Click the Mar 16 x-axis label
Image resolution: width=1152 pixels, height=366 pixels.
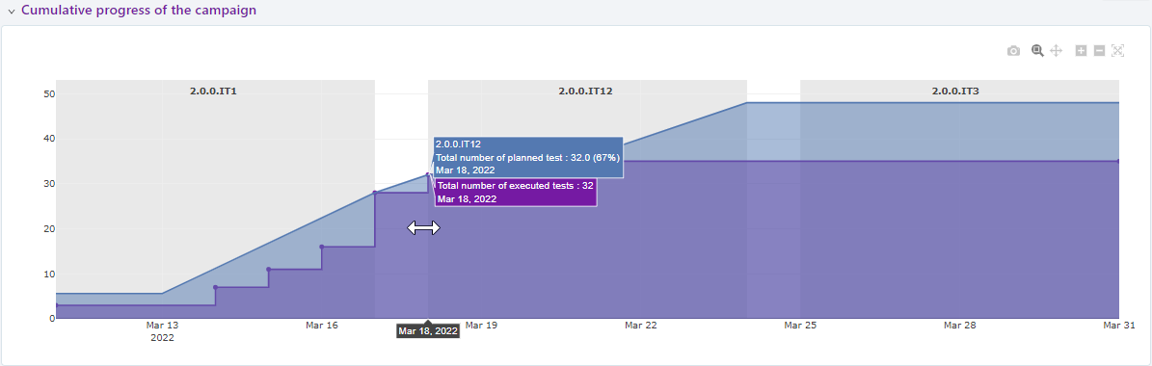322,325
